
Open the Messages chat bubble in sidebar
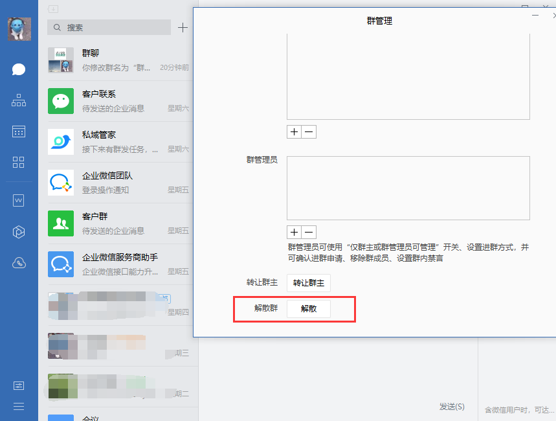[19, 69]
